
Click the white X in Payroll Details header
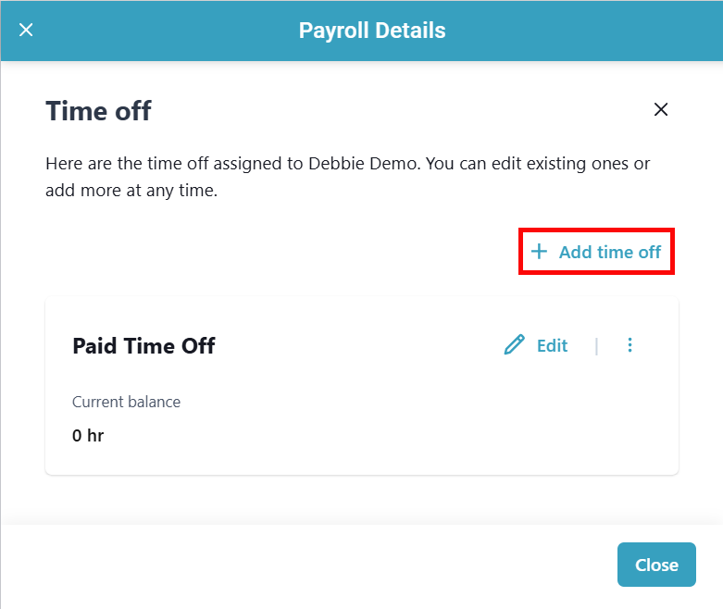[x=26, y=31]
